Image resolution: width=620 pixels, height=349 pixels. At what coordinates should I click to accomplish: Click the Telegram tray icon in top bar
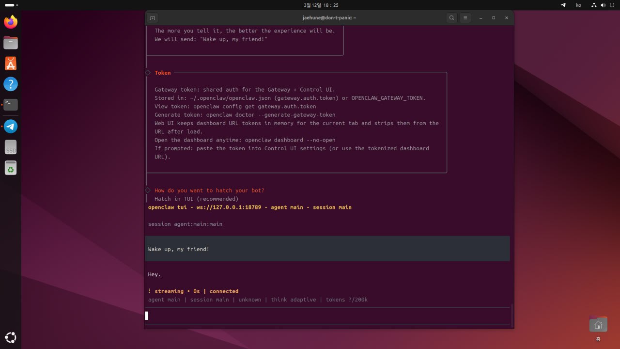click(563, 5)
